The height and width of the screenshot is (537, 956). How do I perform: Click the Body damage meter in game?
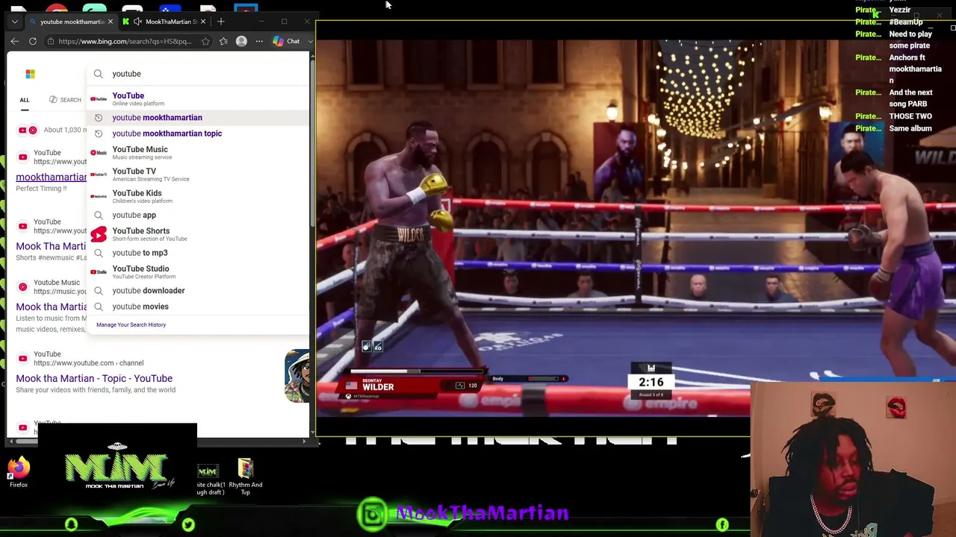528,379
